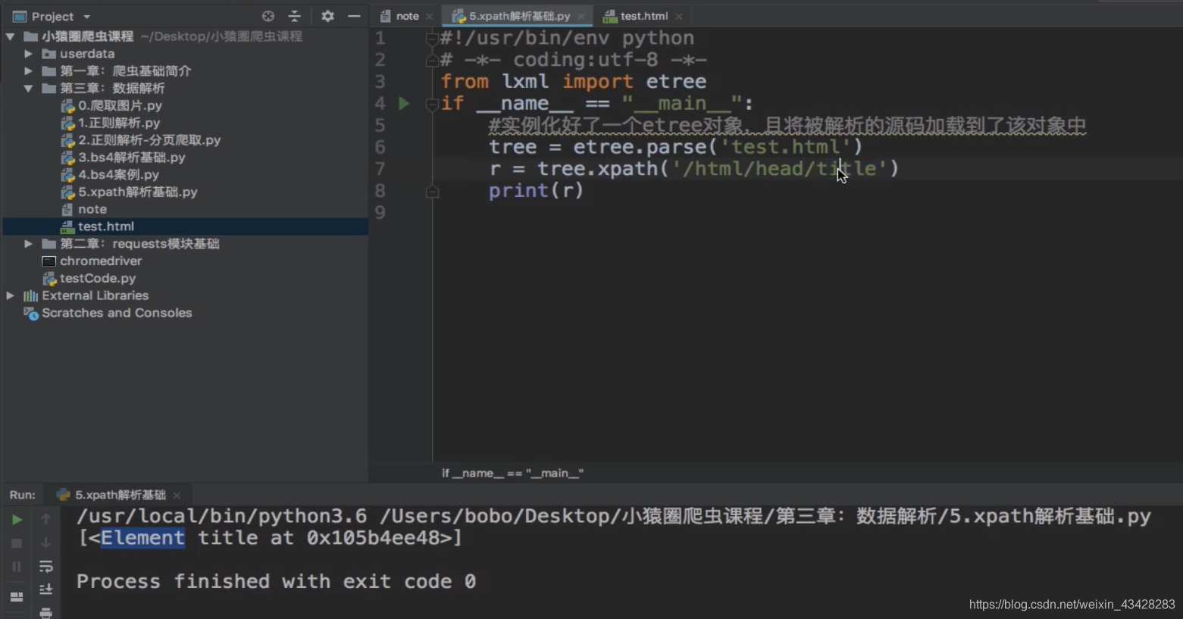Switch to the note editor tab
1183x619 pixels.
point(407,16)
